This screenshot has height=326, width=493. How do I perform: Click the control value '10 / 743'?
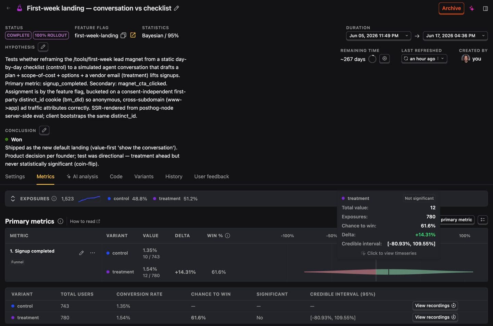pos(151,257)
